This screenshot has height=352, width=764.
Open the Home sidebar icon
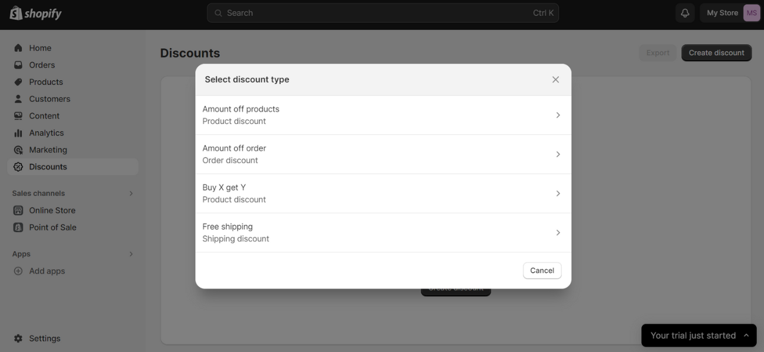[18, 48]
